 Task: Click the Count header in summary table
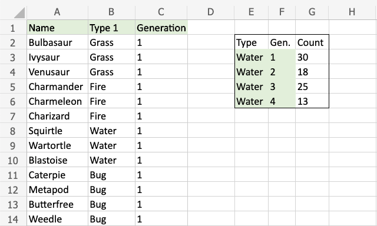pos(312,42)
